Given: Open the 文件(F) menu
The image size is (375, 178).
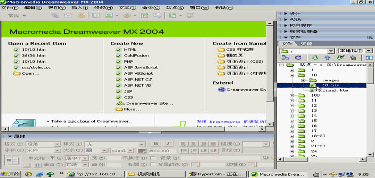Looking at the screenshot, I should (x=9, y=8).
